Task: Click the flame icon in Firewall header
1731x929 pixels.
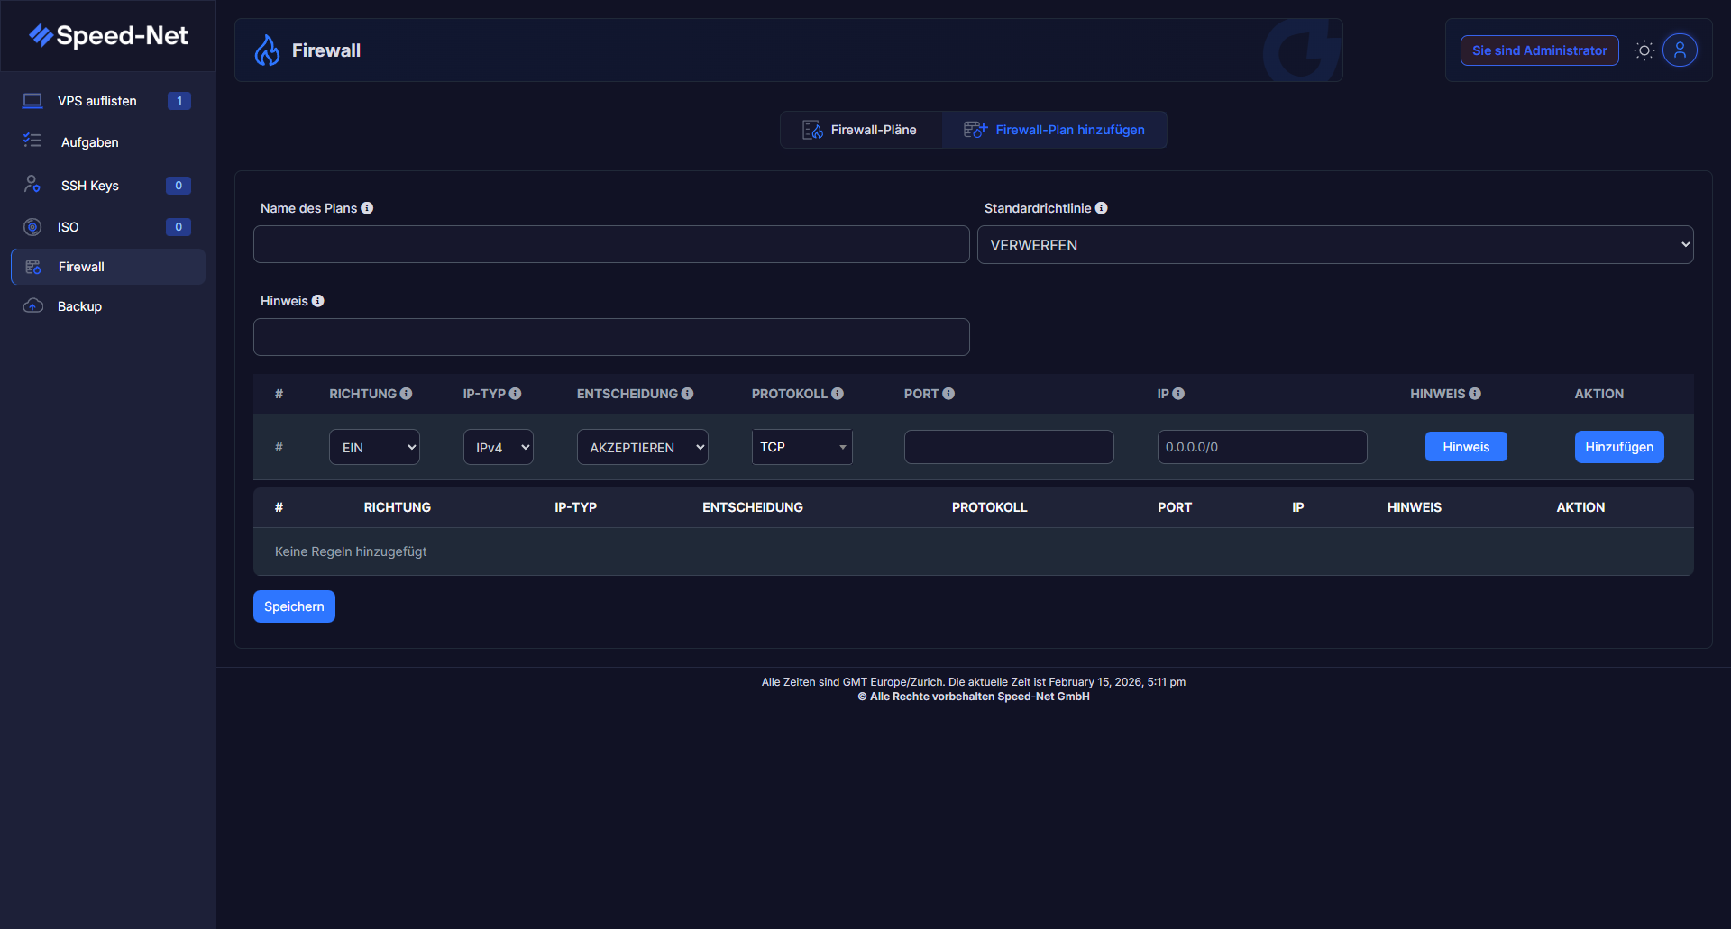Action: 267,50
